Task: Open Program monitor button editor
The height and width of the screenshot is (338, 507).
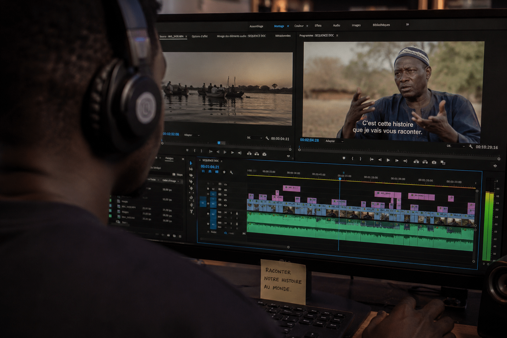Action: (495, 166)
